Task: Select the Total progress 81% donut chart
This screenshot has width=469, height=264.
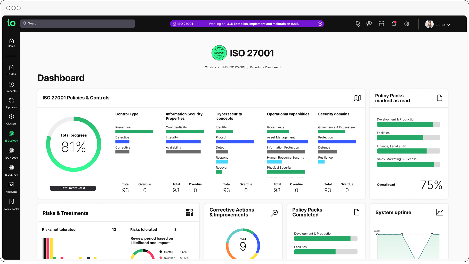Action: [74, 144]
